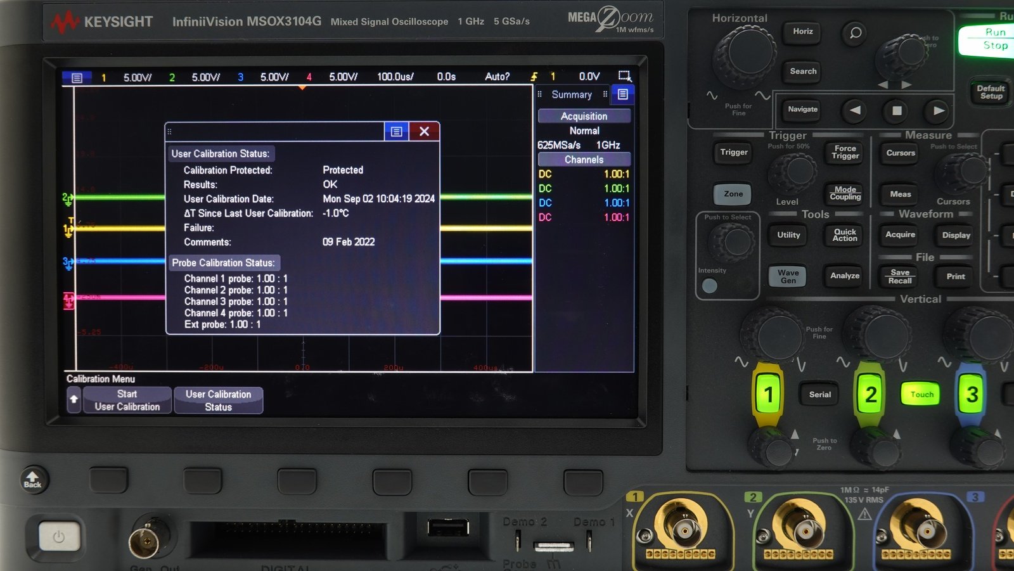Image resolution: width=1014 pixels, height=571 pixels.
Task: Toggle the Touch button
Action: point(922,394)
